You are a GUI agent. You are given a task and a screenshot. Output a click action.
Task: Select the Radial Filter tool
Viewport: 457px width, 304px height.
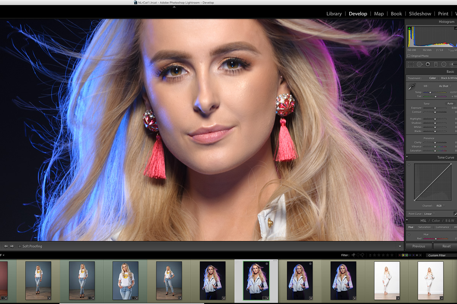[444, 64]
